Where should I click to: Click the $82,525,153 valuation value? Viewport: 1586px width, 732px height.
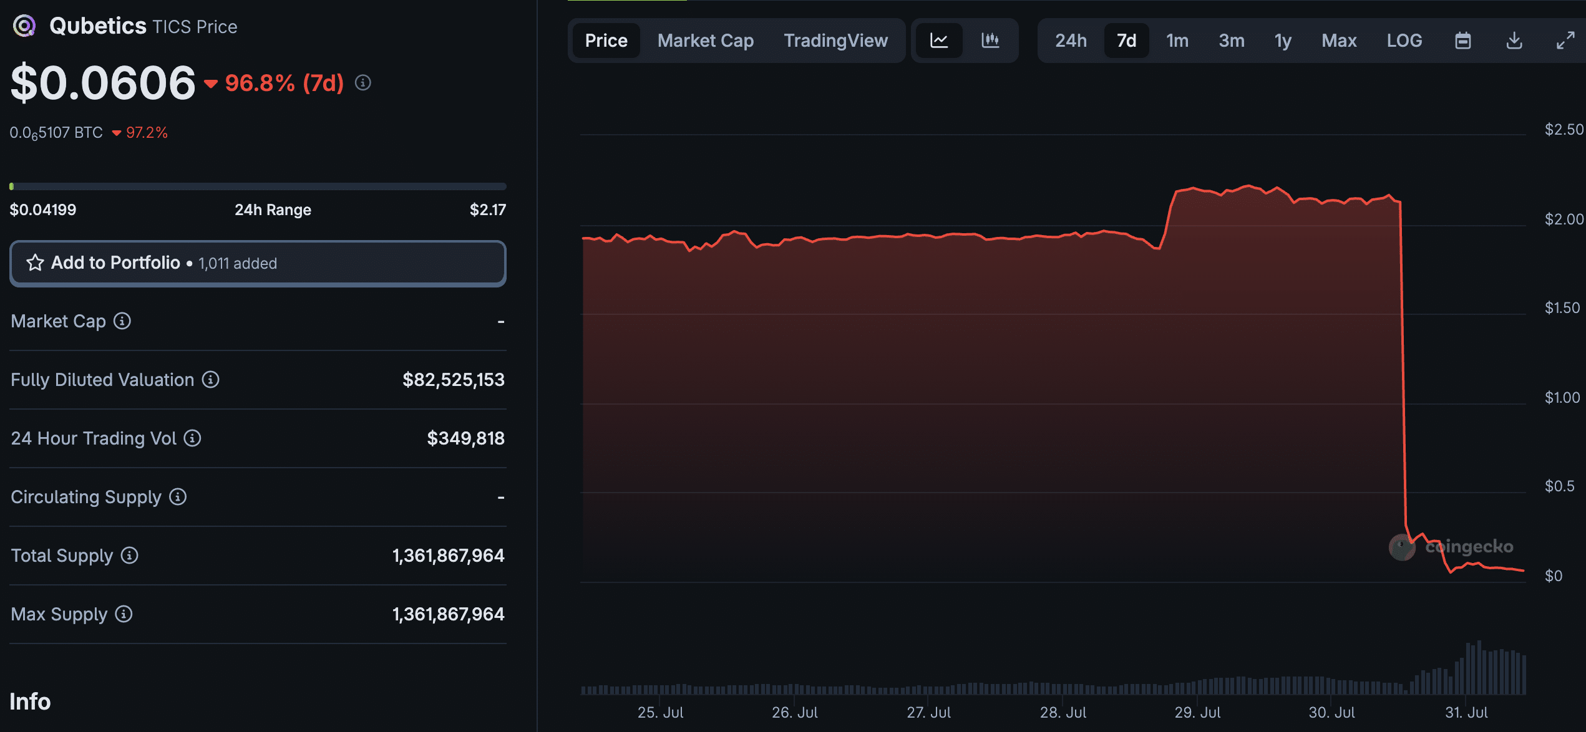pyautogui.click(x=453, y=379)
